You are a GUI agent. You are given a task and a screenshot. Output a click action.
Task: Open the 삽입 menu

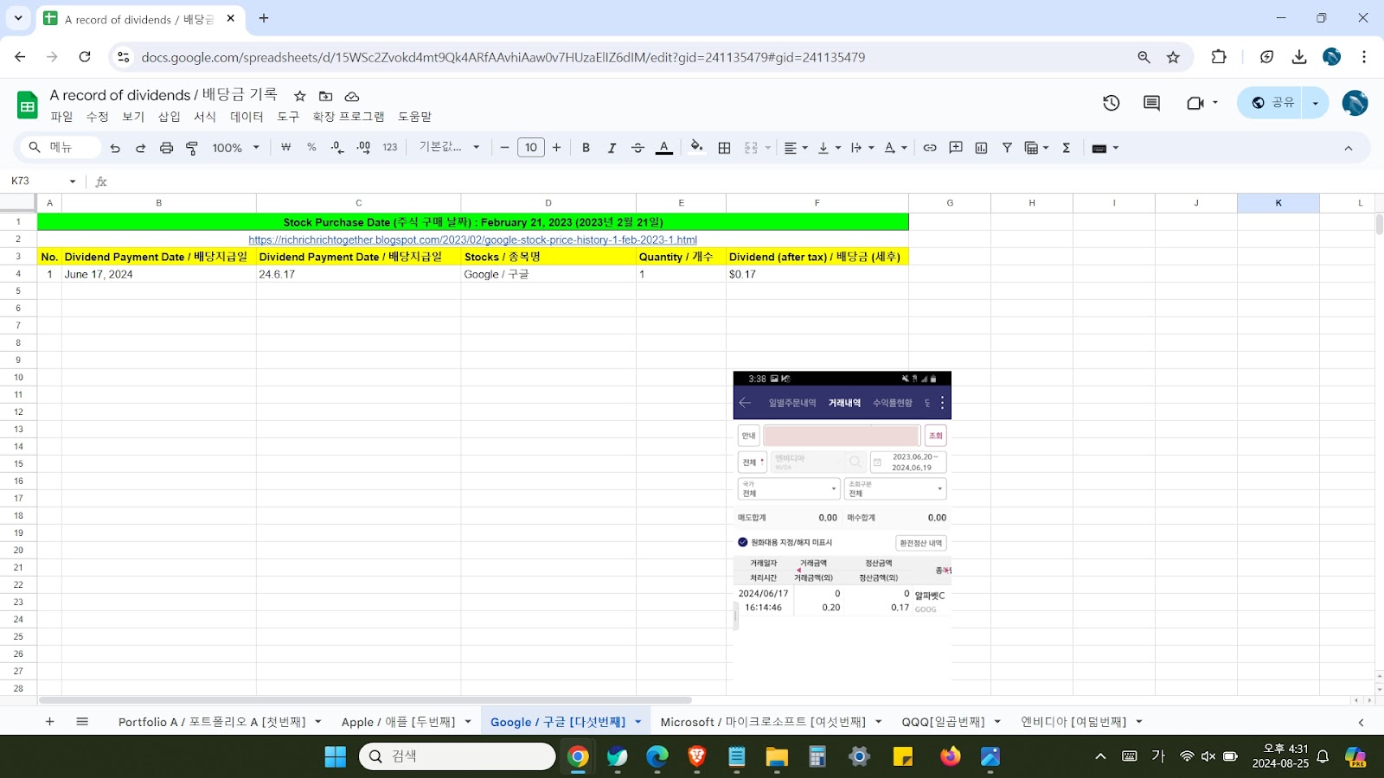point(169,117)
